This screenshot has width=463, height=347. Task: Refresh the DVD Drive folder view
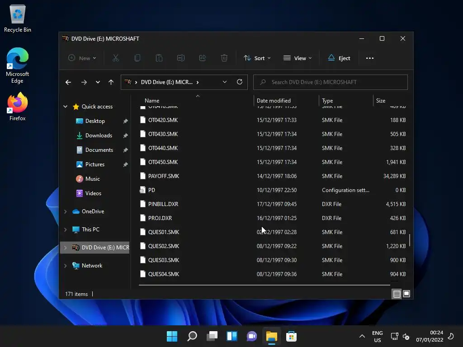click(x=240, y=82)
